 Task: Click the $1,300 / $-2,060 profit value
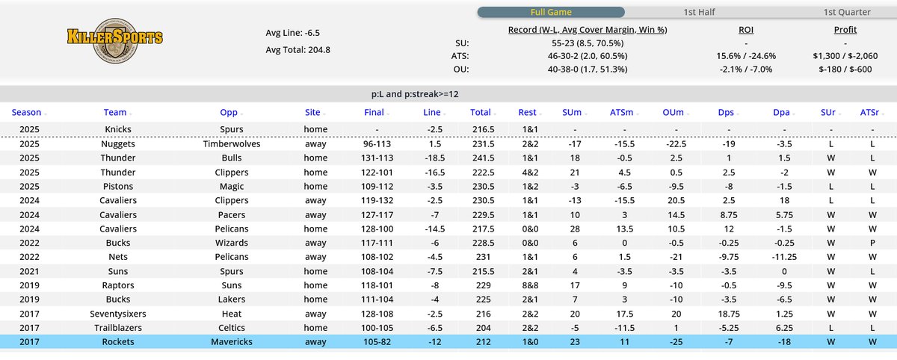(845, 56)
